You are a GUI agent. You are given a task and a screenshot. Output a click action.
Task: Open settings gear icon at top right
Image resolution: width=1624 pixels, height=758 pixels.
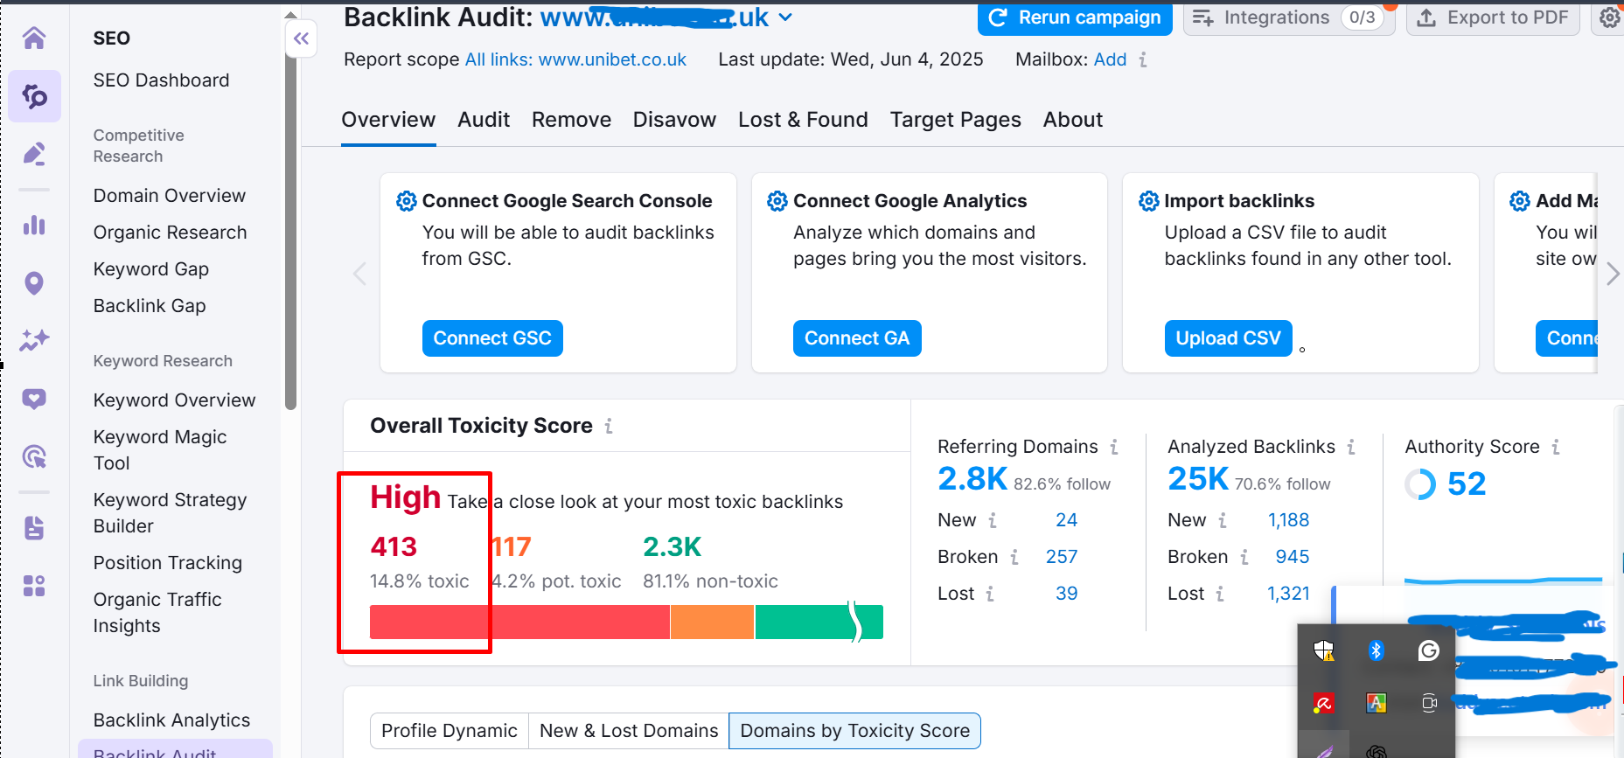tap(1609, 17)
